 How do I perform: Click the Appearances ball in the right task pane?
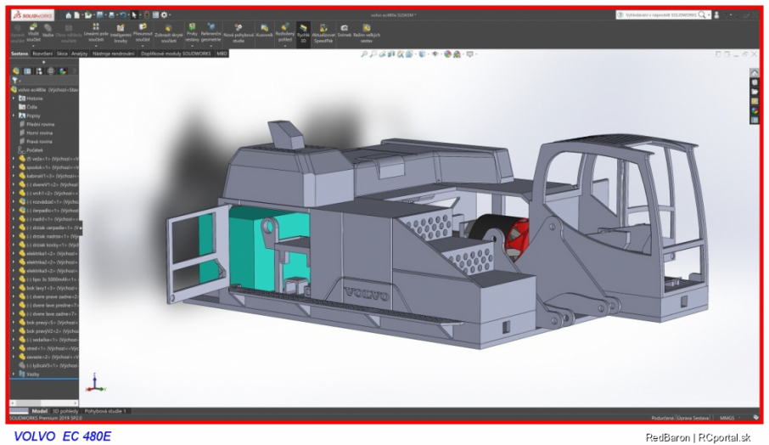pos(755,110)
